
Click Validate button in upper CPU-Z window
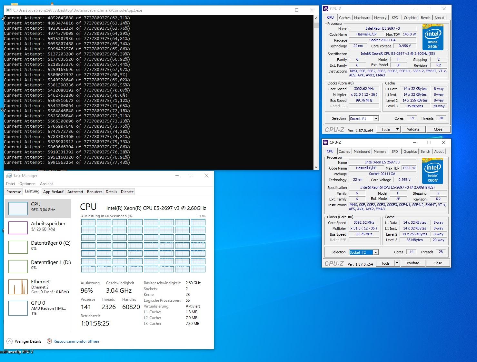click(413, 129)
